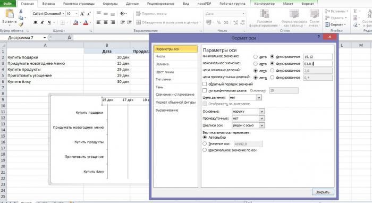Open the Выравнивание section in dialog sidebar
The image size is (372, 203).
coord(175,111)
